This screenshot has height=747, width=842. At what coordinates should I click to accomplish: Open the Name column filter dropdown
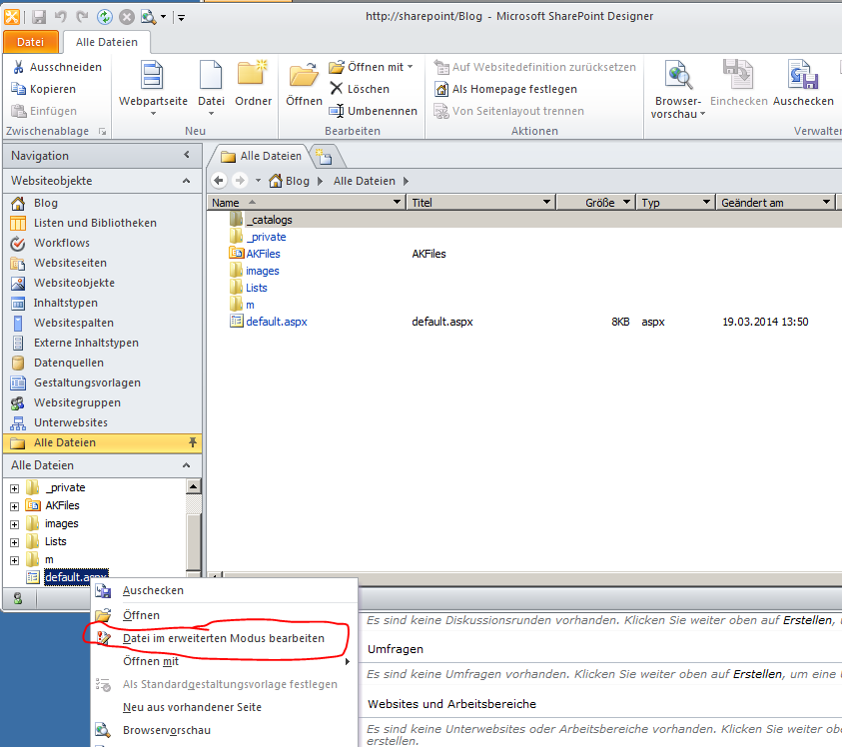click(x=397, y=203)
